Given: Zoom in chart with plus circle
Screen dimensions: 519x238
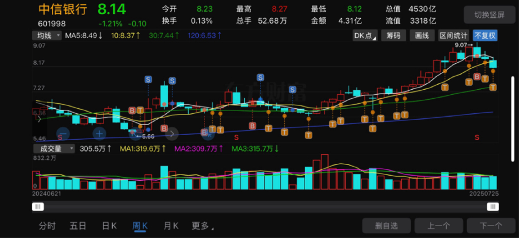Looking at the screenshot, I should [x=99, y=134].
